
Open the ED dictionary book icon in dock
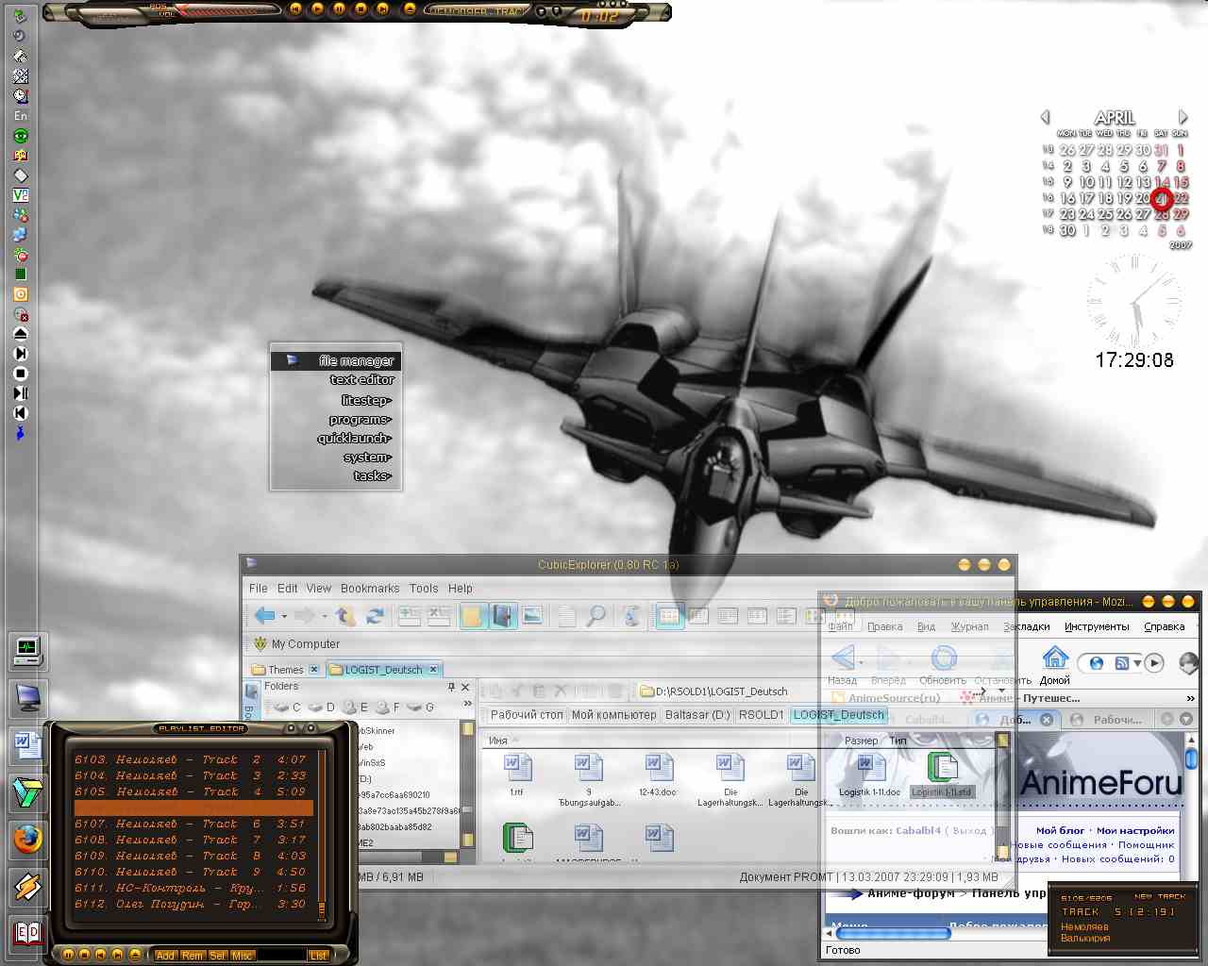coord(27,934)
